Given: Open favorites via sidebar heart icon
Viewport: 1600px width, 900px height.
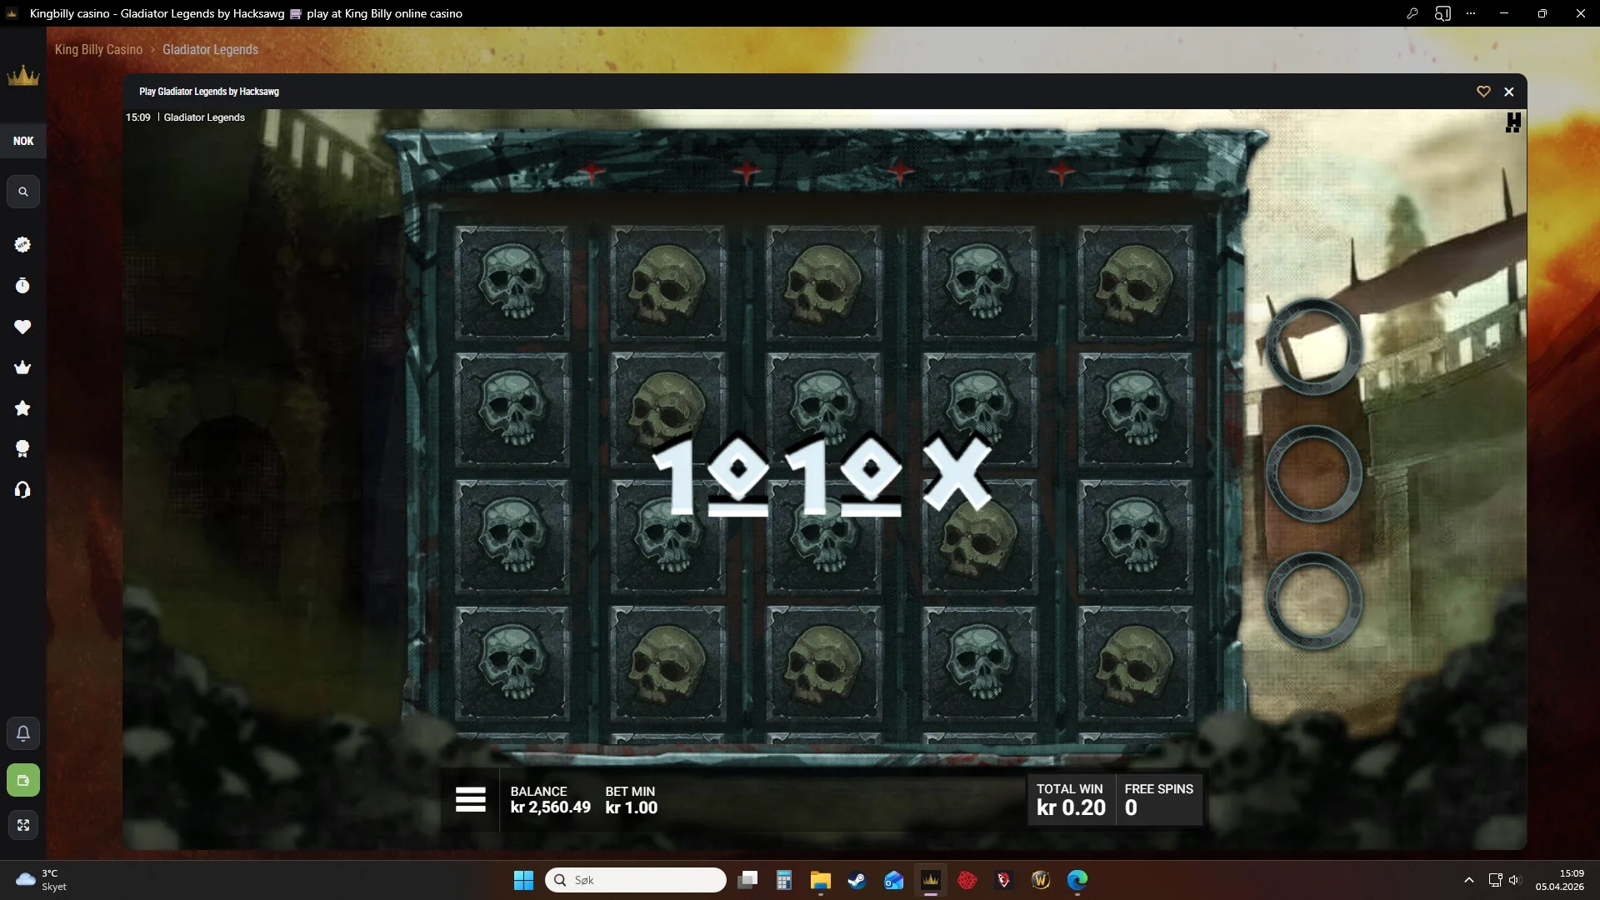Looking at the screenshot, I should pyautogui.click(x=22, y=327).
